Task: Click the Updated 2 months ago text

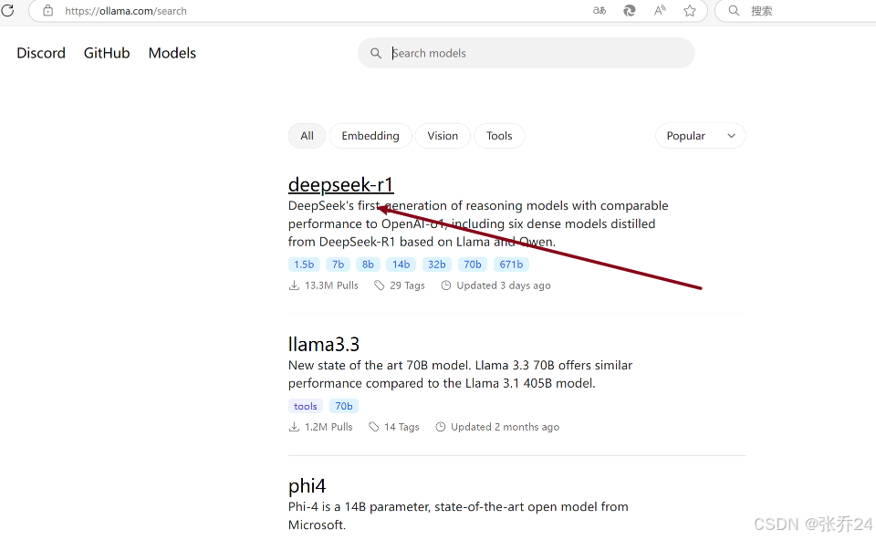Action: (505, 427)
